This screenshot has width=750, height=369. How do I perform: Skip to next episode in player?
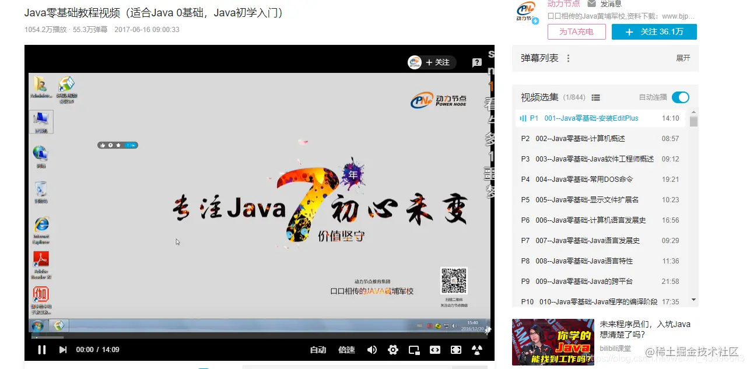coord(63,350)
